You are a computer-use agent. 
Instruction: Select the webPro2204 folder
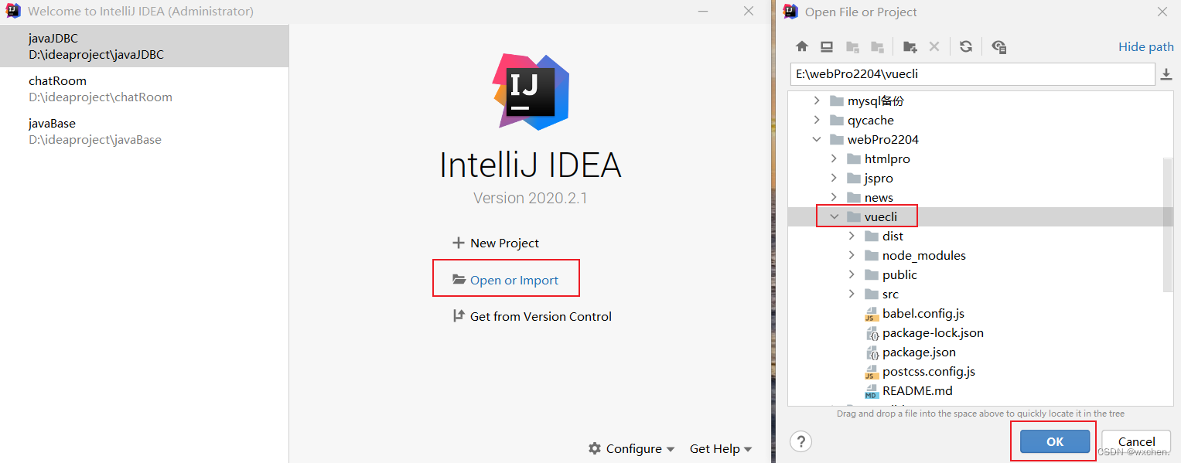tap(883, 139)
